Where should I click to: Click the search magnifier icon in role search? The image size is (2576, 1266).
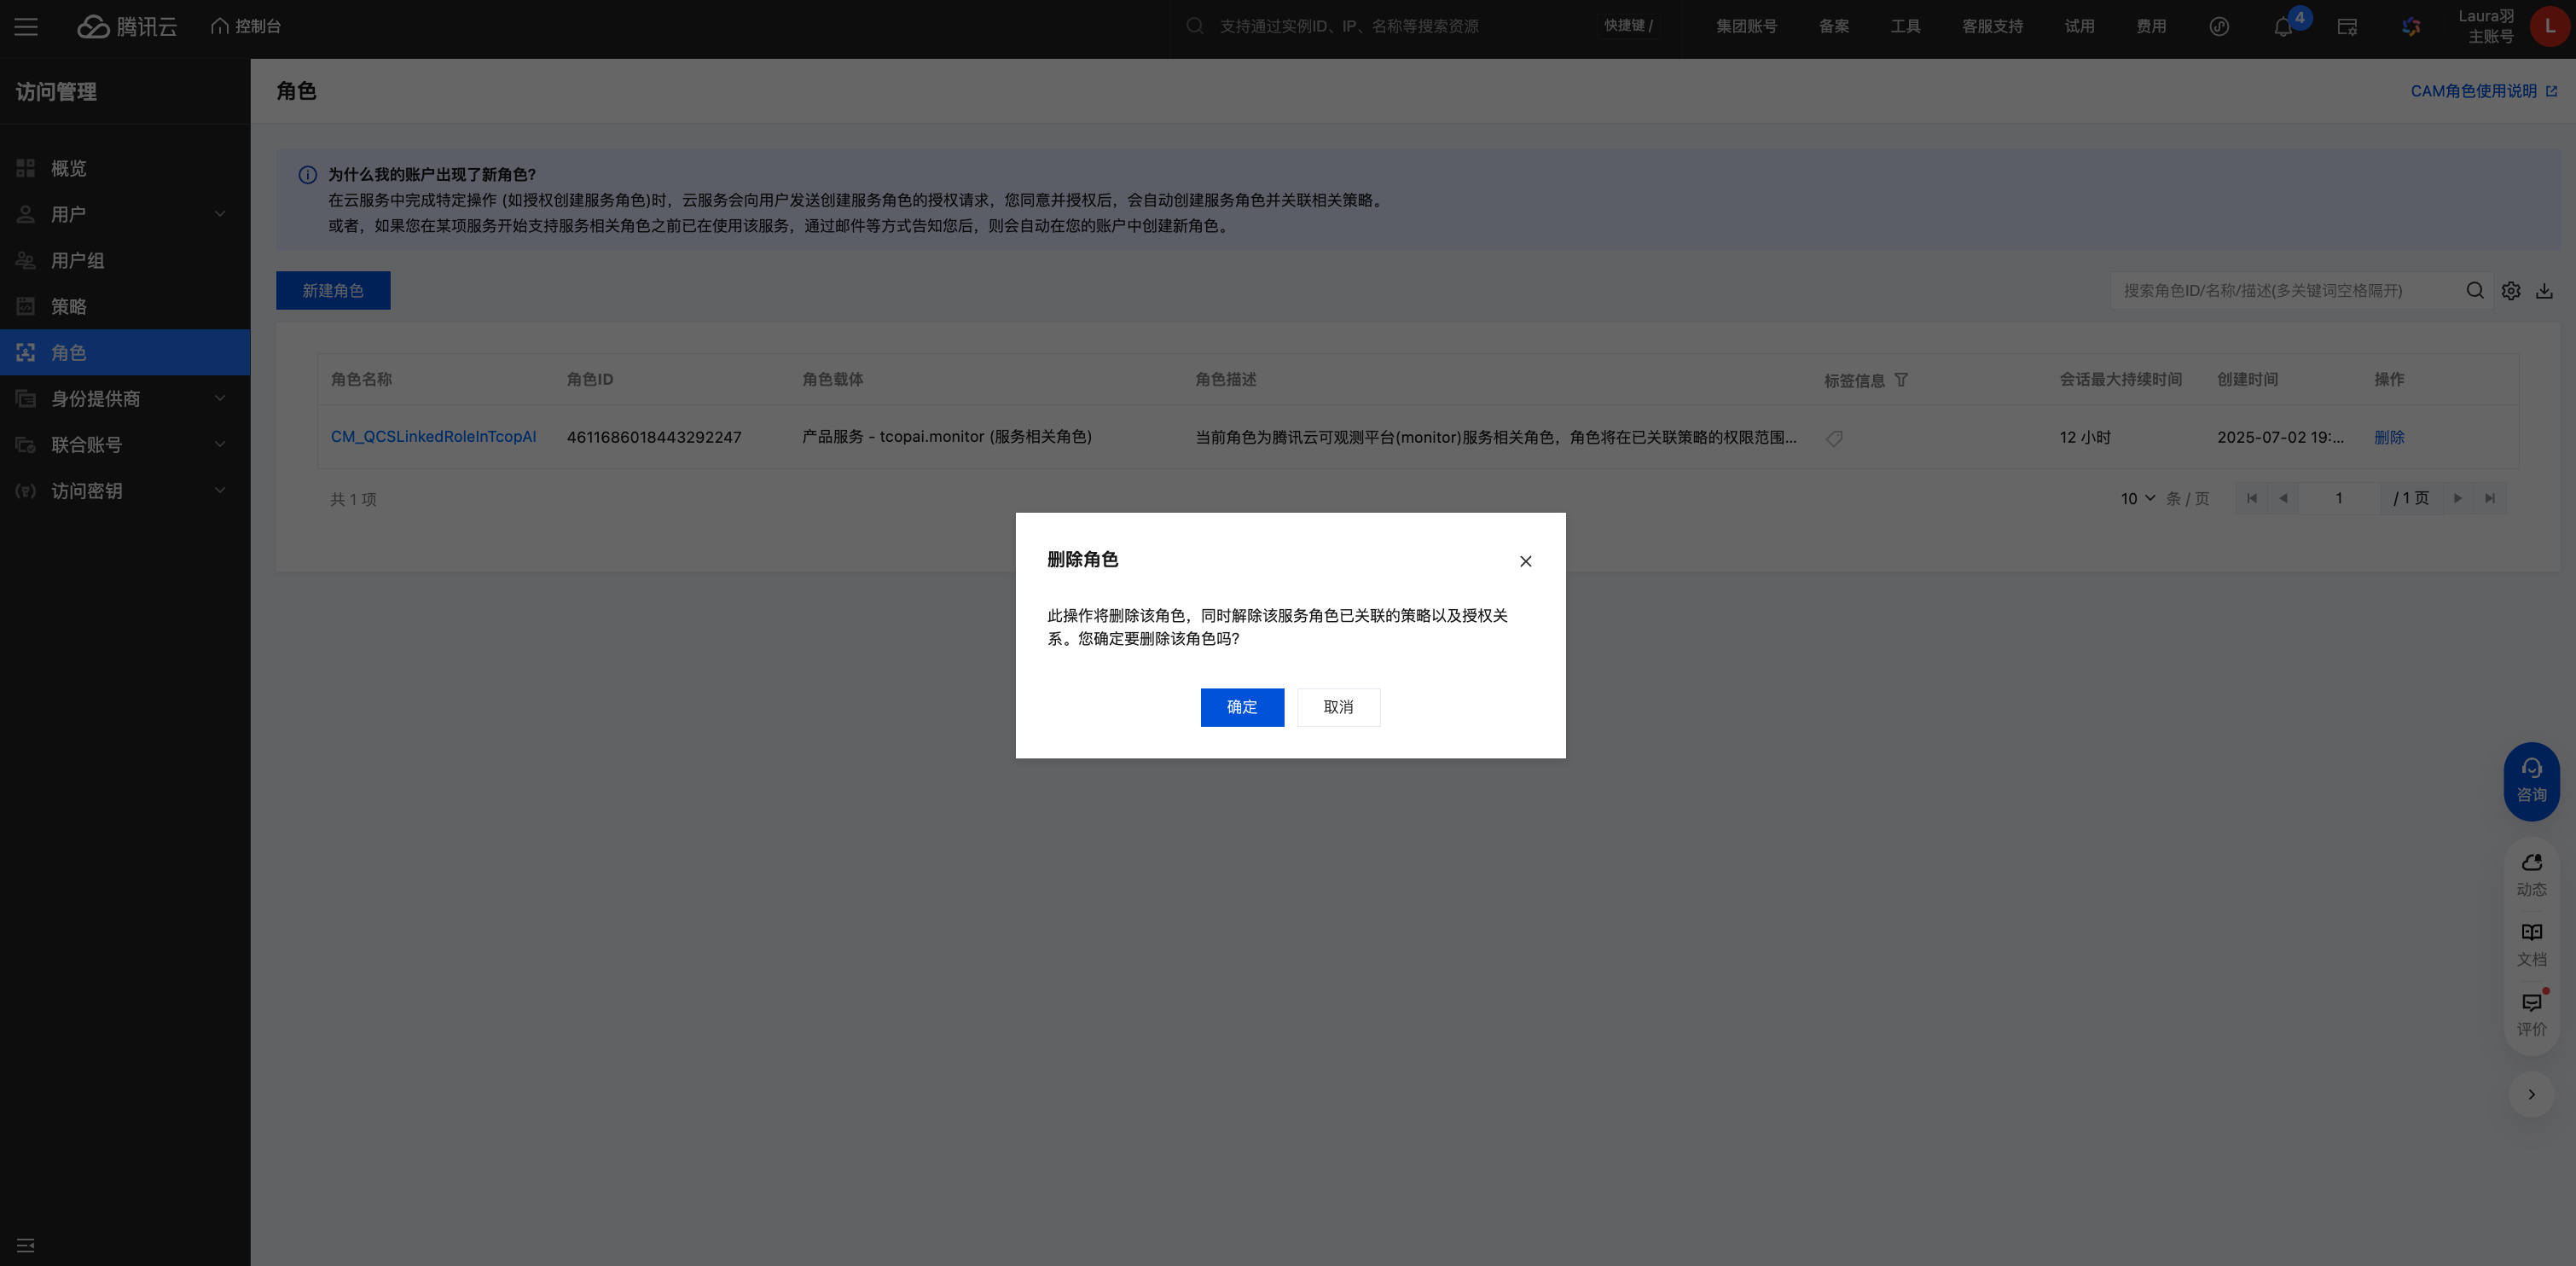point(2474,290)
